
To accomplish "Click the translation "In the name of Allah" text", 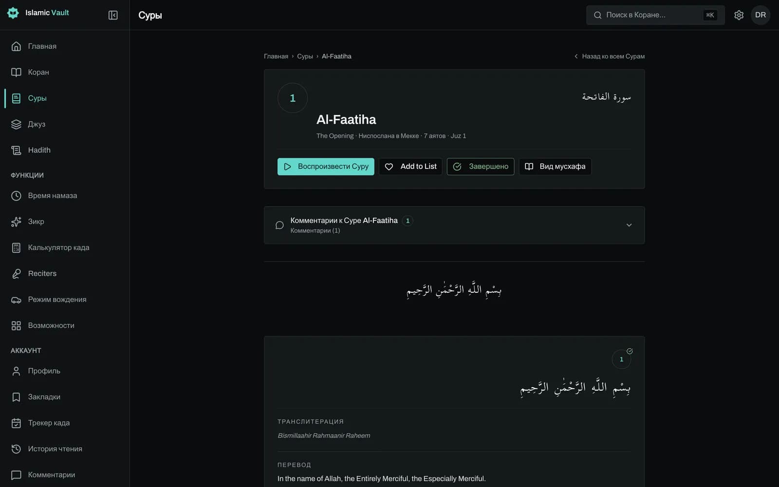I will tap(382, 479).
